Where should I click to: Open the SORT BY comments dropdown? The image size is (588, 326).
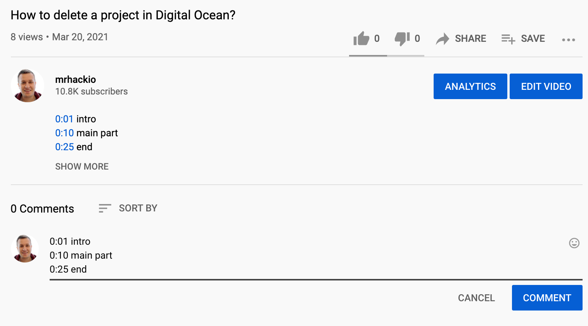click(x=138, y=208)
